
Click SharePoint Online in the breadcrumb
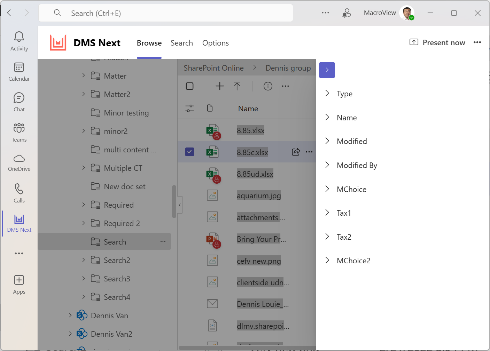tap(213, 68)
